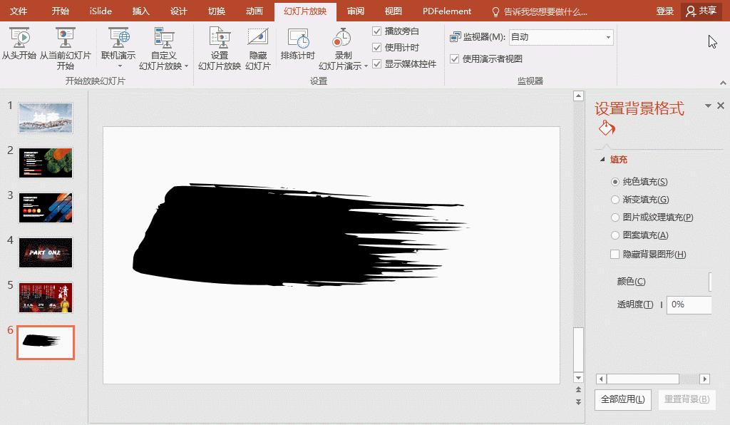Viewport: 730px width, 425px height.
Task: Click 从当前幻灯片开始 icon
Action: click(66, 36)
